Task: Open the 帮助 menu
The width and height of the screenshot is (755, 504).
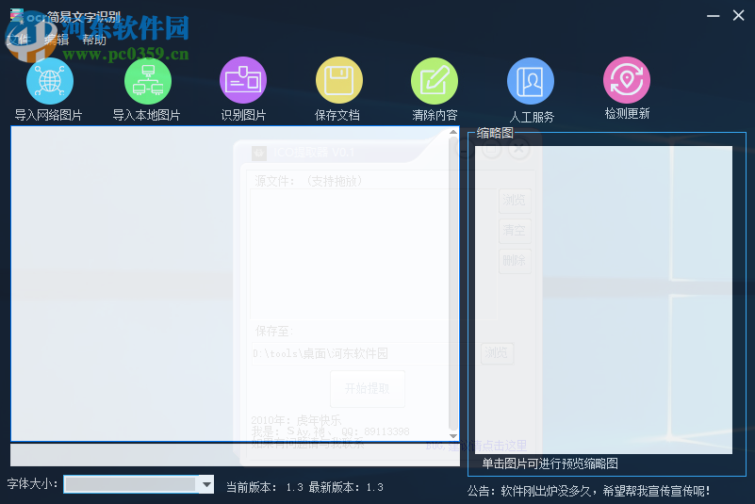Action: (x=94, y=40)
